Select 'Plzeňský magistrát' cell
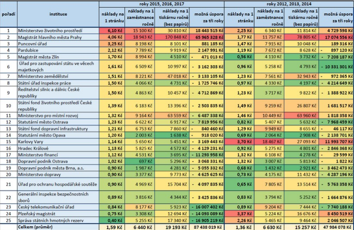Image resolution: width=354 pixels, height=230 pixels. coord(58,213)
